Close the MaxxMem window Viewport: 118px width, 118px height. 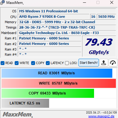click(112, 2)
